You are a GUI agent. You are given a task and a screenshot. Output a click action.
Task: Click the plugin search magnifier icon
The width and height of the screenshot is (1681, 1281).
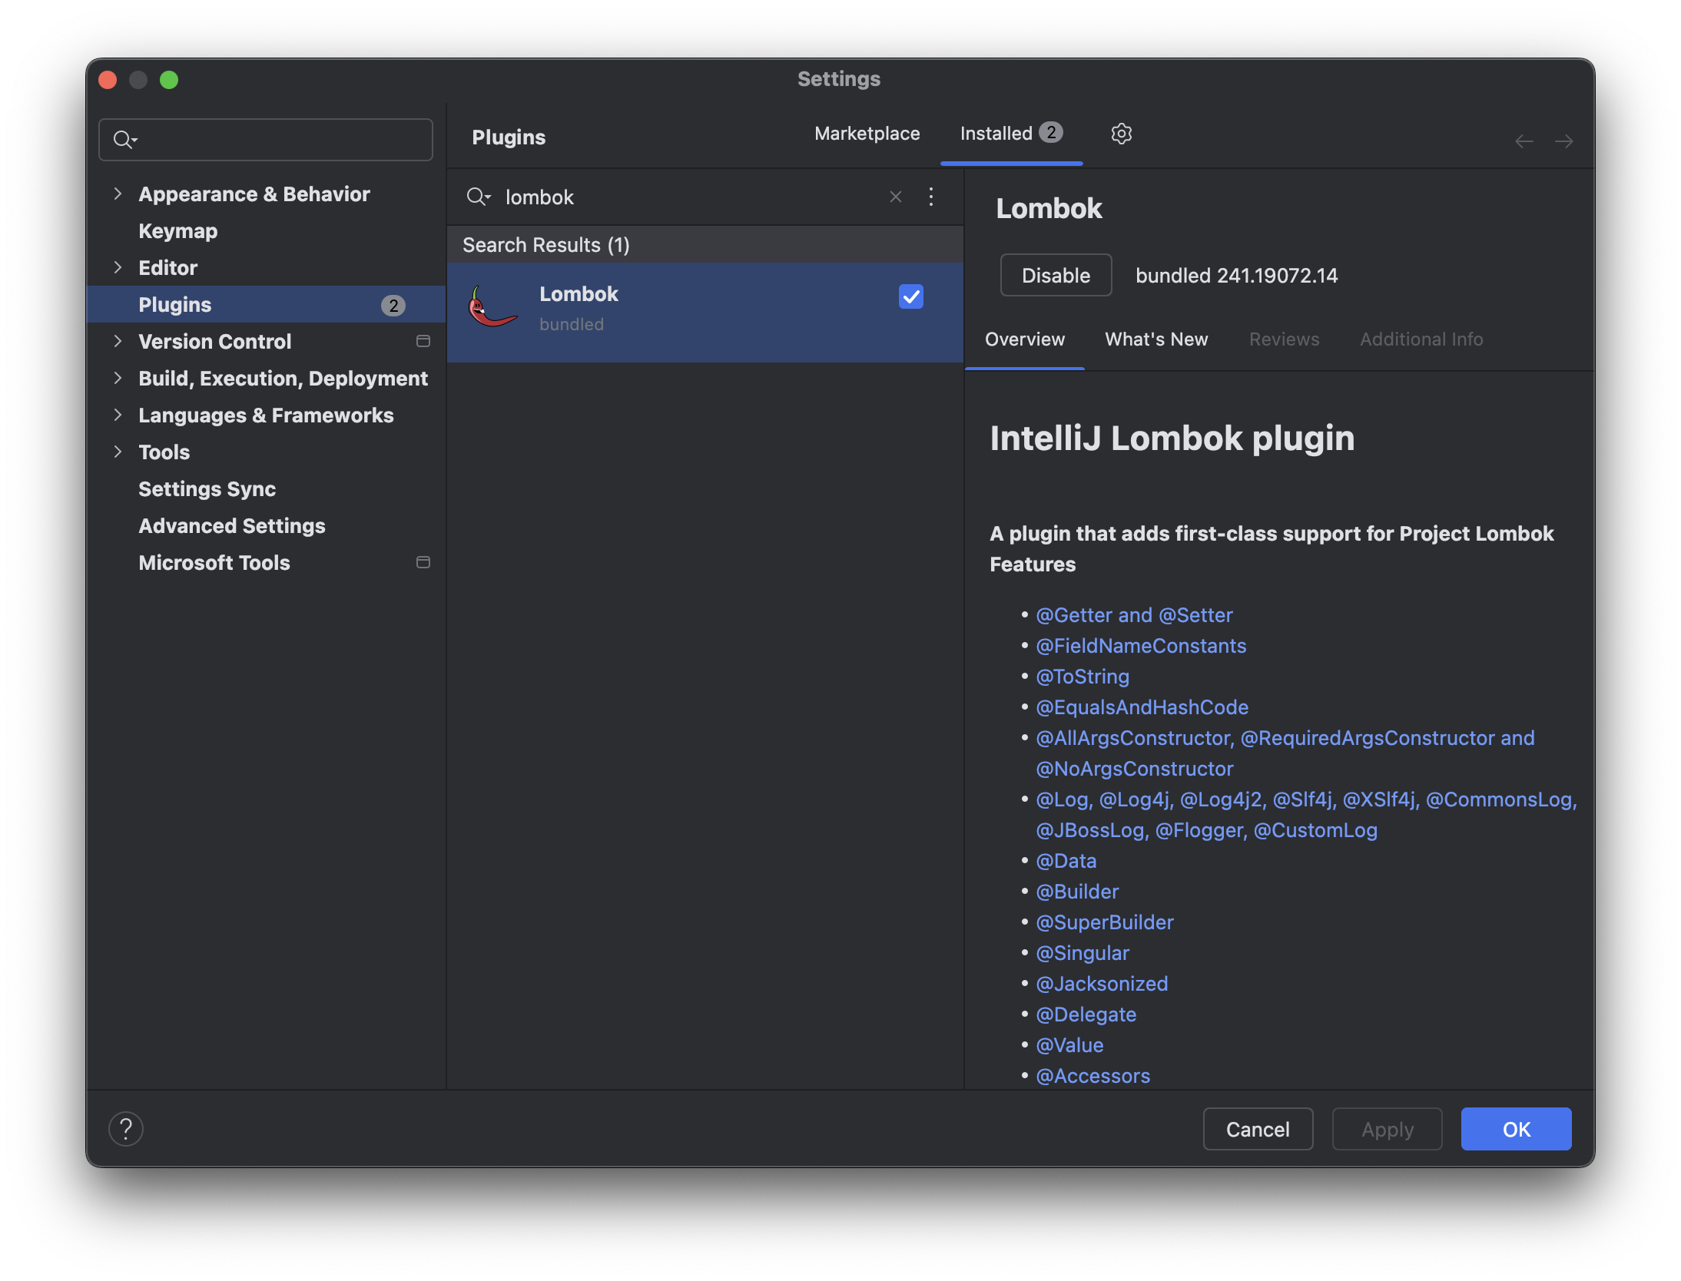478,197
